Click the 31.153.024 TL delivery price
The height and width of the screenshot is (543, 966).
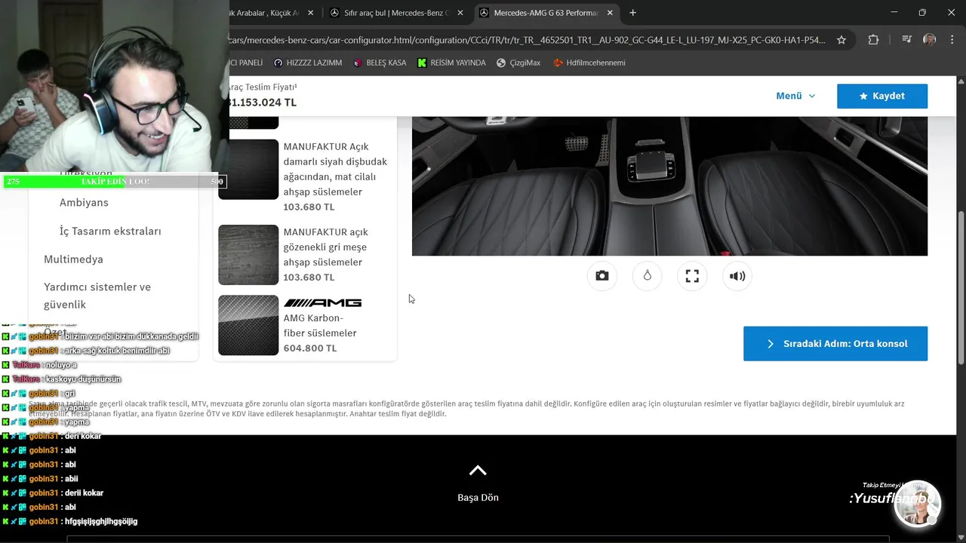pos(263,103)
